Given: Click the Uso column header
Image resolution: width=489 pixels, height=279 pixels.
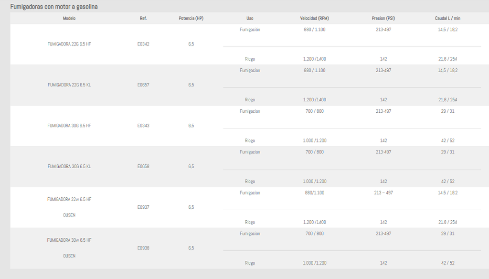Looking at the screenshot, I should (250, 19).
